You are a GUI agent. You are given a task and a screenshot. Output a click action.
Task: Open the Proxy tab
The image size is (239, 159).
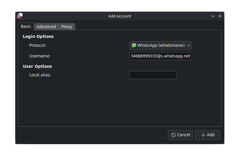click(x=67, y=27)
